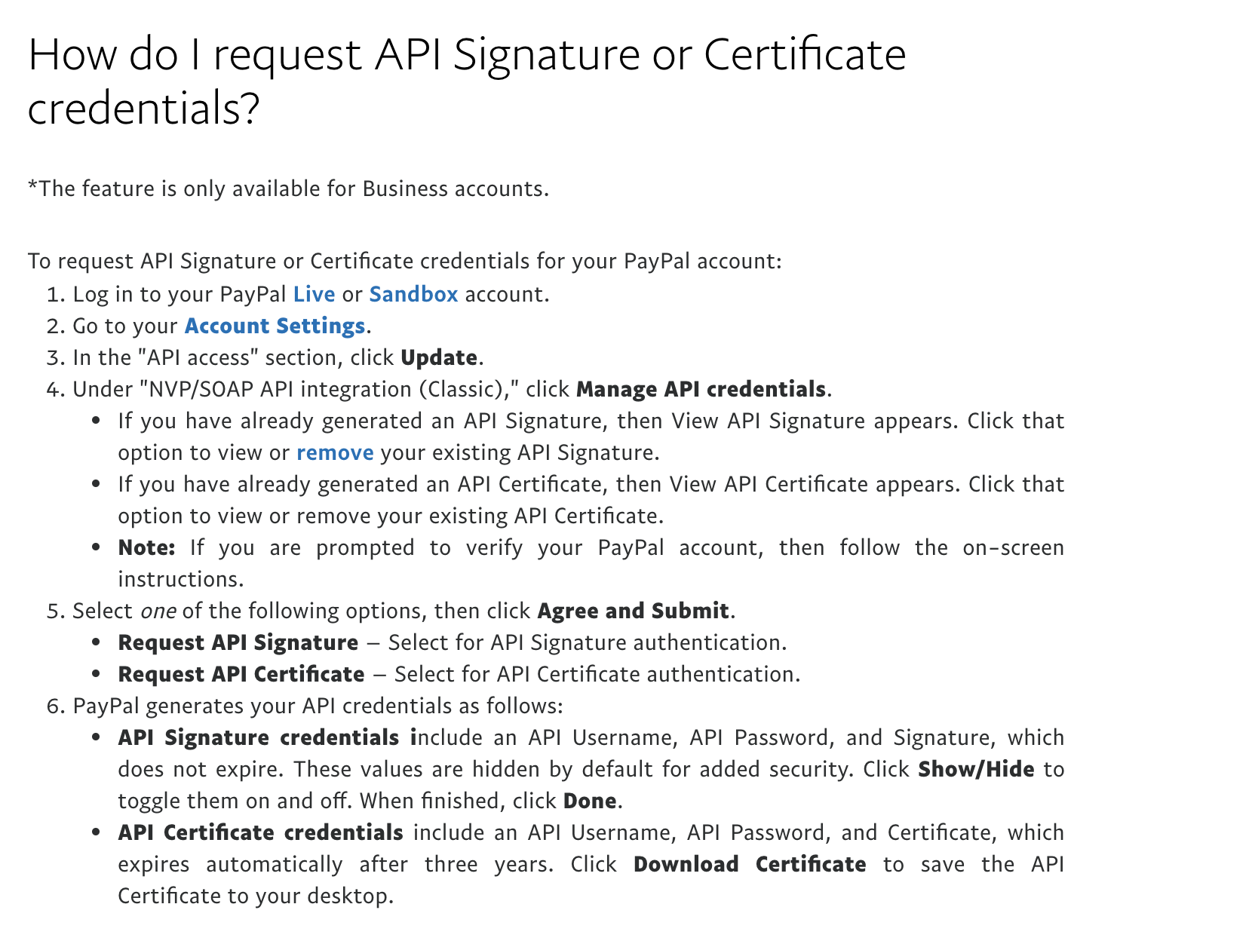Click the bold "Note:" label
Viewport: 1252px width, 950px height.
pyautogui.click(x=146, y=547)
